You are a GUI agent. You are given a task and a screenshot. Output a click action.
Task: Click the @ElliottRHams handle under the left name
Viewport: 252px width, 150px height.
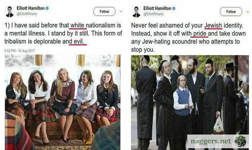click(x=27, y=14)
